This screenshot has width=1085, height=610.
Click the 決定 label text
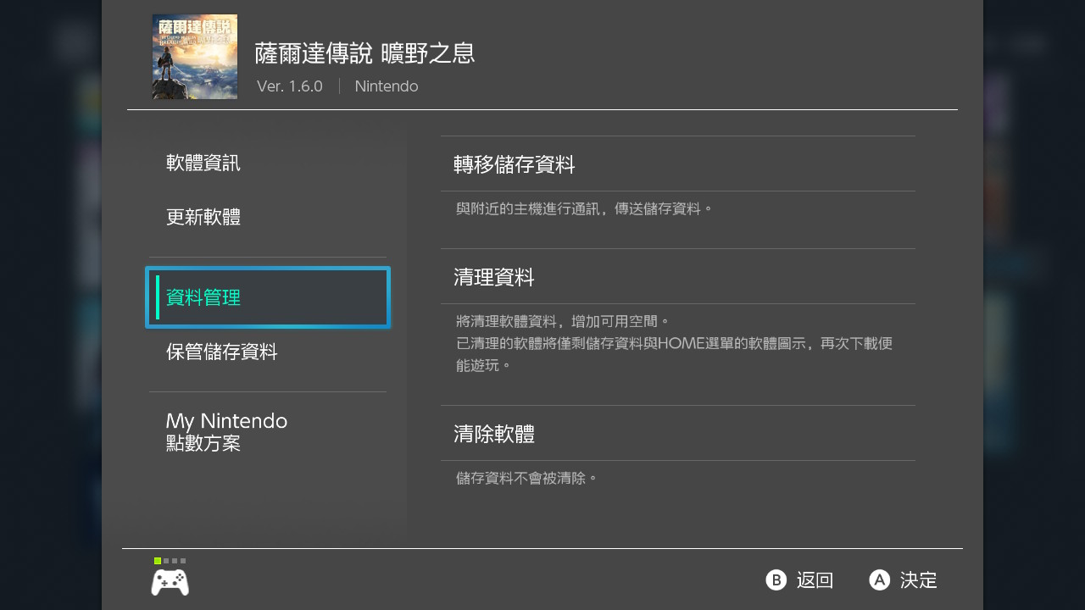919,580
